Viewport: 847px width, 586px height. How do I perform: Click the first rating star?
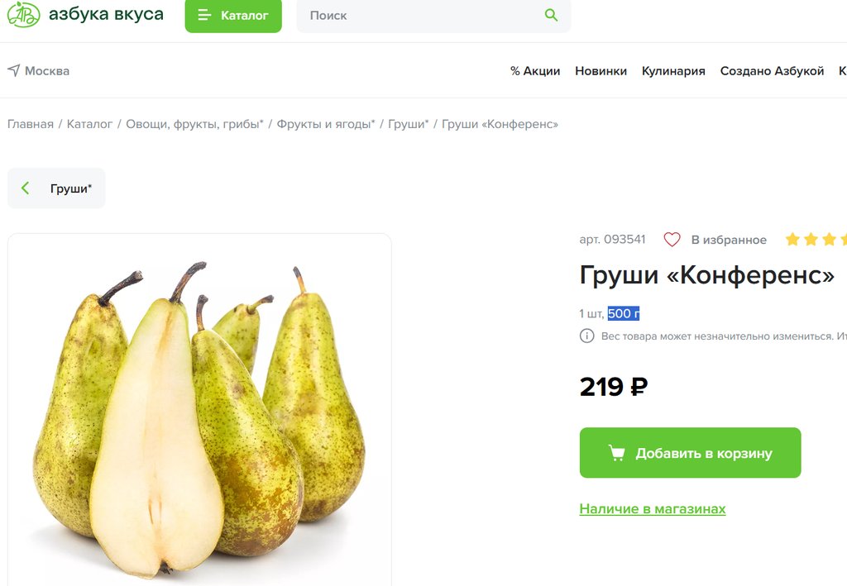792,239
